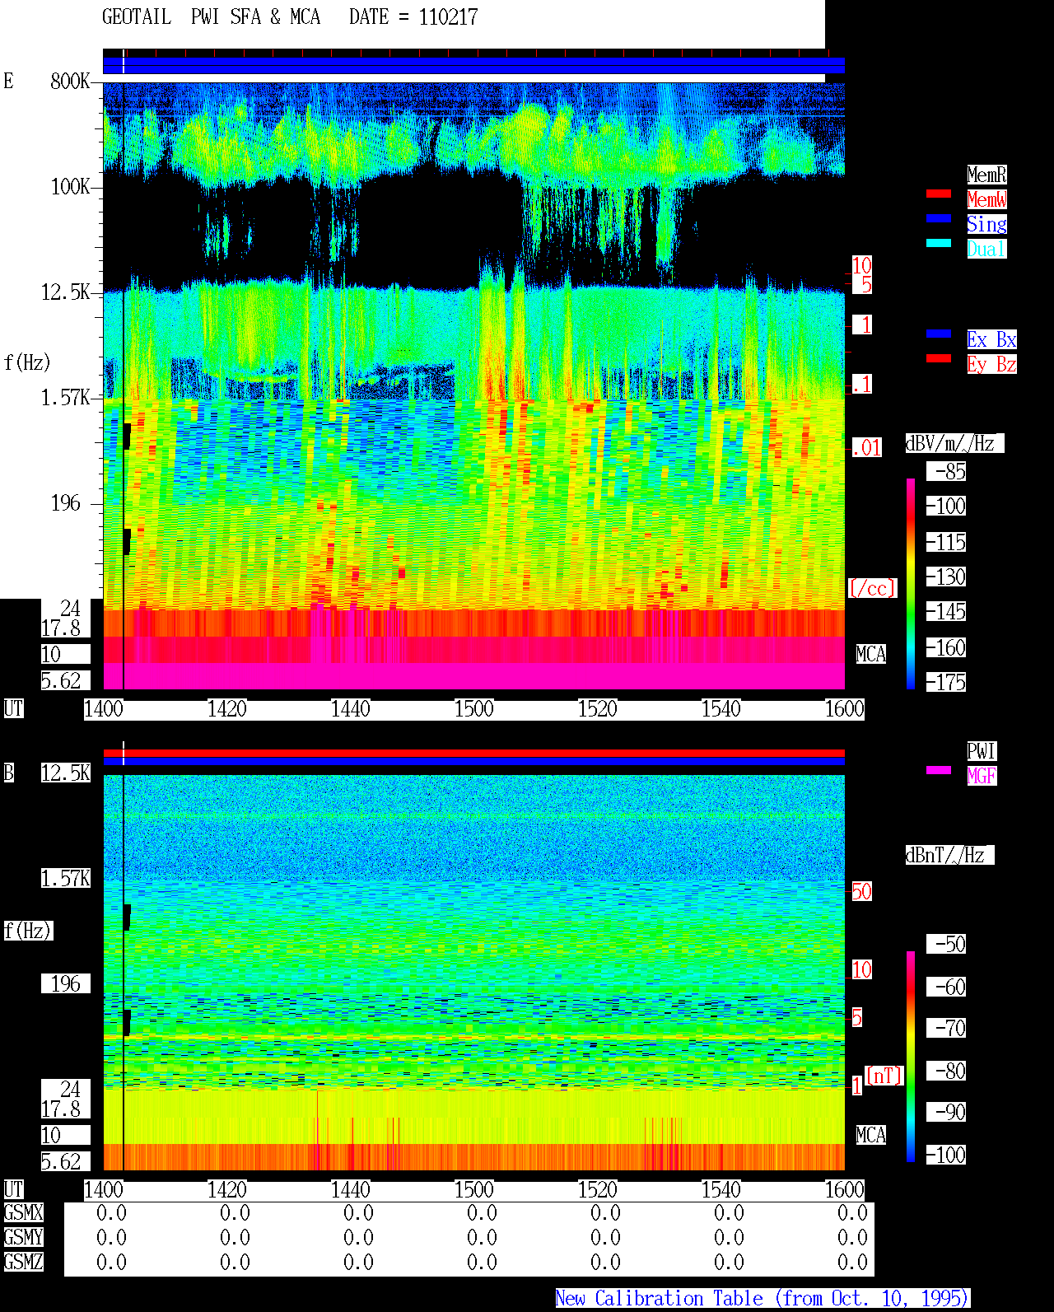The image size is (1054, 1312).
Task: Click the dBV/m/√Hz unit label
Action: (954, 443)
